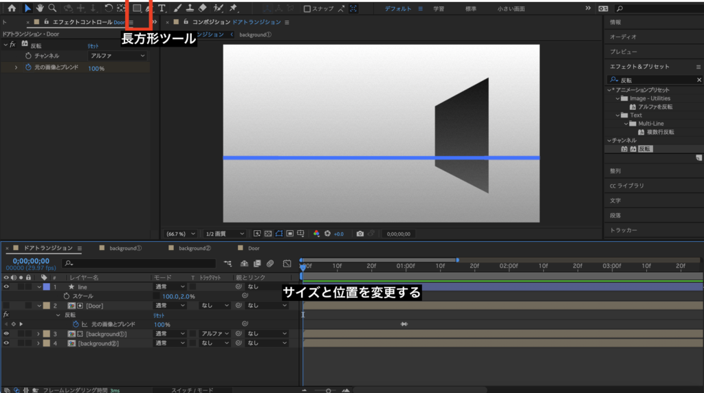Select the Hand tool

pos(40,8)
